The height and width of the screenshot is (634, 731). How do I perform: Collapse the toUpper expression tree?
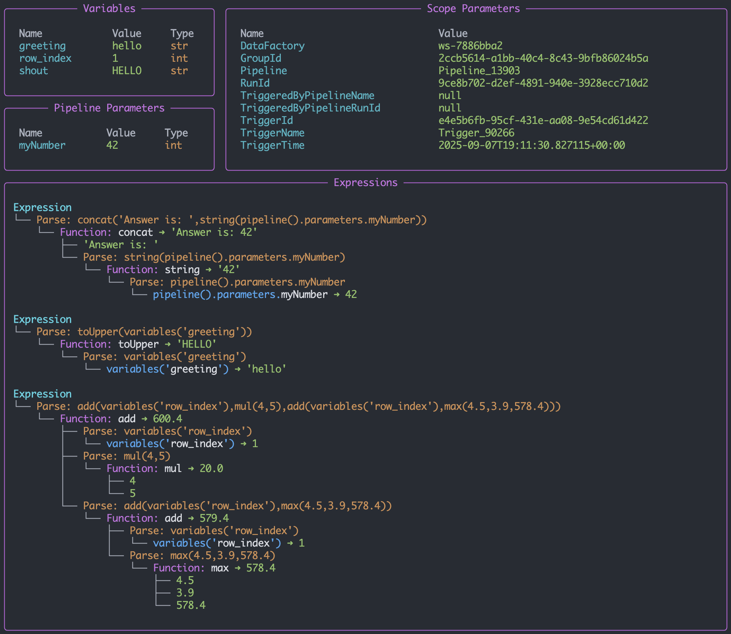(x=43, y=319)
